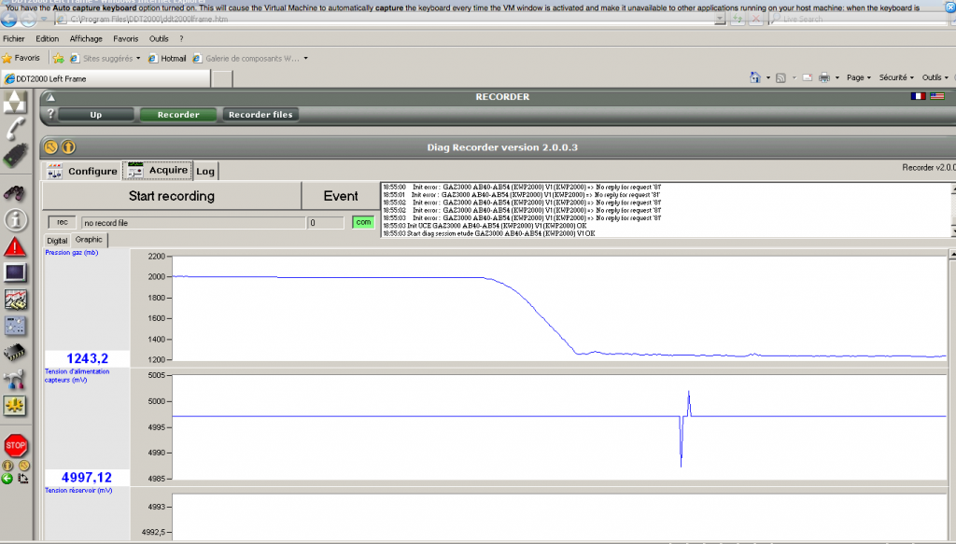The width and height of the screenshot is (956, 544).
Task: Open the information icon in sidebar
Action: (15, 220)
